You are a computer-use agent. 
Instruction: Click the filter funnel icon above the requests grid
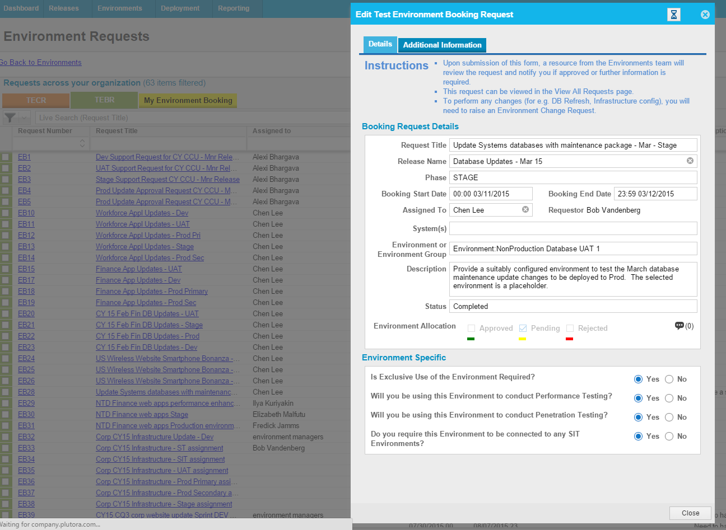coord(10,118)
